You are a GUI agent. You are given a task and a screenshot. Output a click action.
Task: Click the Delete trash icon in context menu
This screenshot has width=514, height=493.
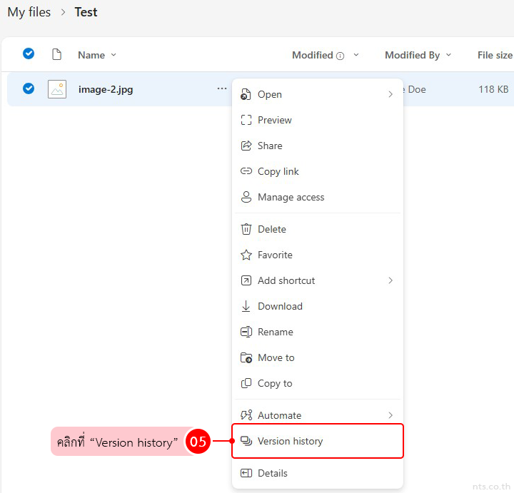(x=246, y=229)
